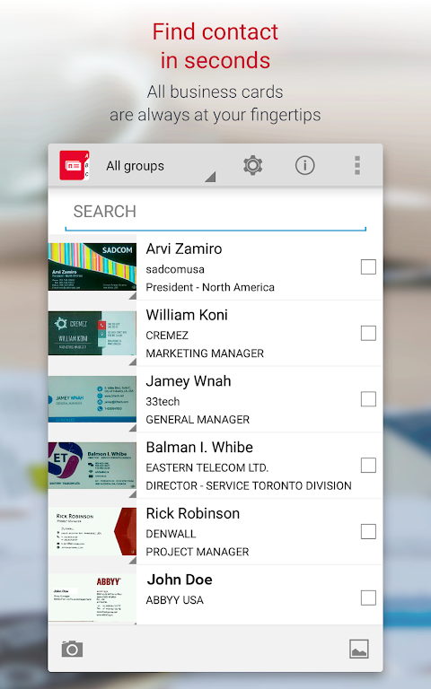
Task: Tap the 33tech company text
Action: 163,401
